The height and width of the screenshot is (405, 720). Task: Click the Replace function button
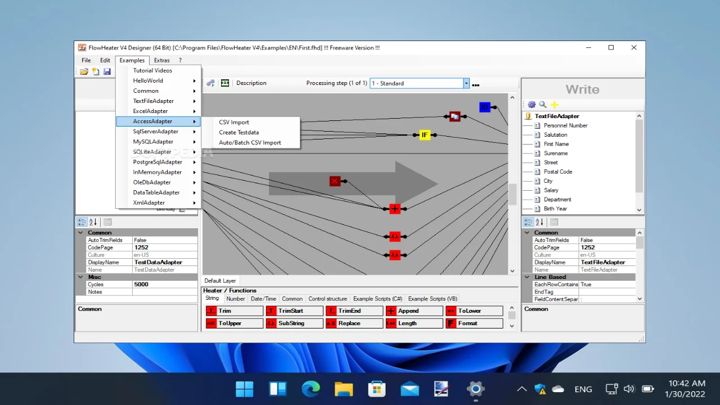coord(354,323)
